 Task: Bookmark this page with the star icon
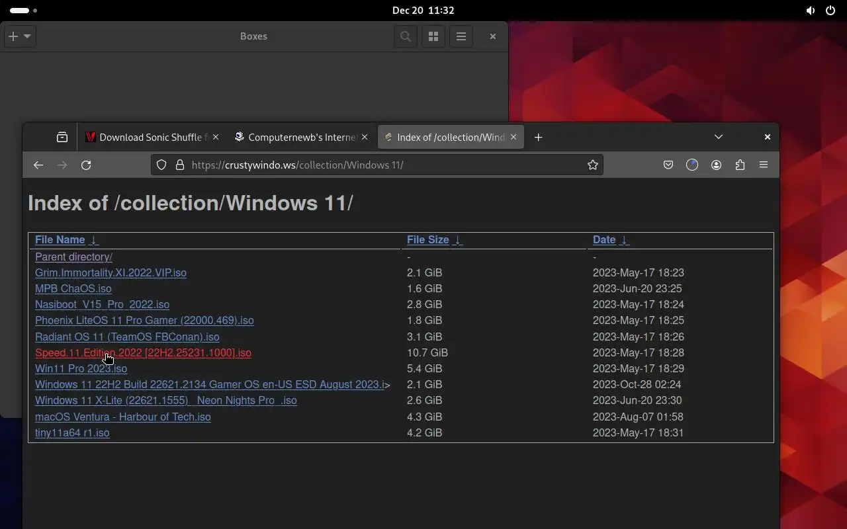coord(593,165)
